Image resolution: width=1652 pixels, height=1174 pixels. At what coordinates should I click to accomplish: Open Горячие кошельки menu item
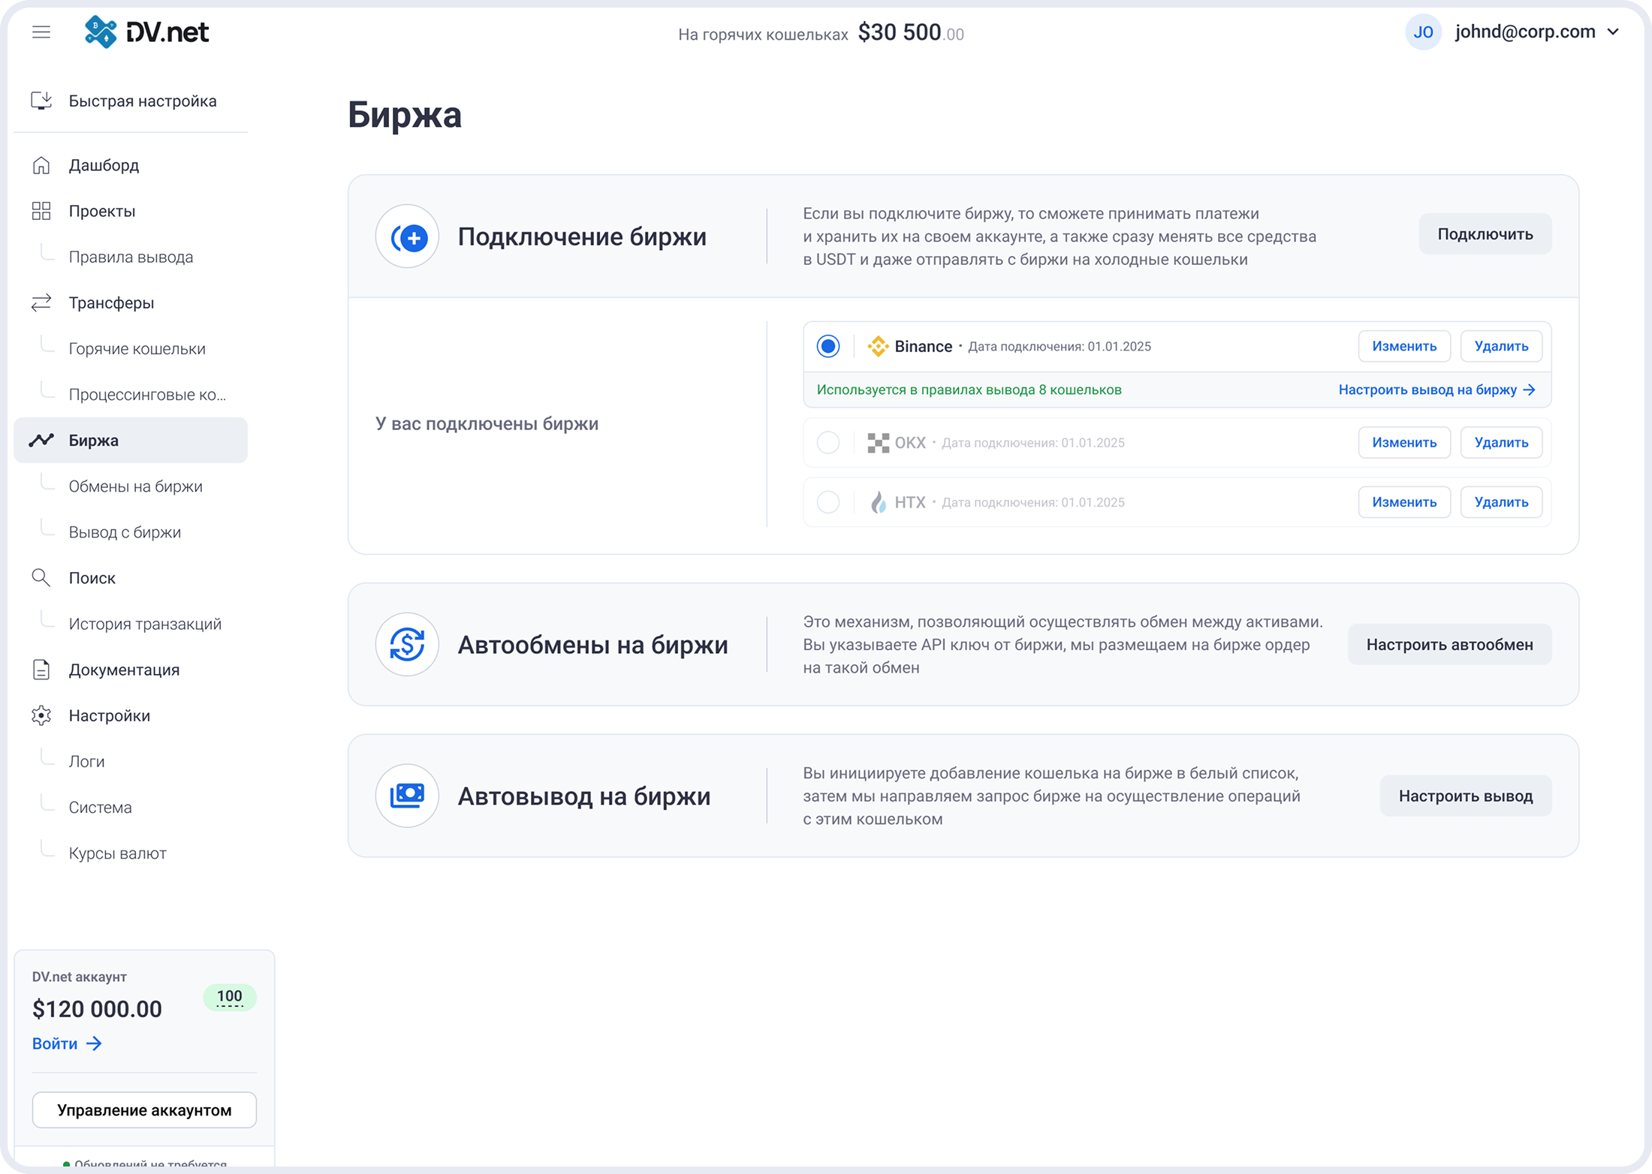[137, 348]
